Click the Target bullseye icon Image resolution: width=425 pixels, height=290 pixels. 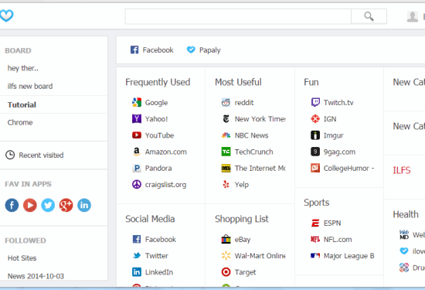(x=226, y=271)
